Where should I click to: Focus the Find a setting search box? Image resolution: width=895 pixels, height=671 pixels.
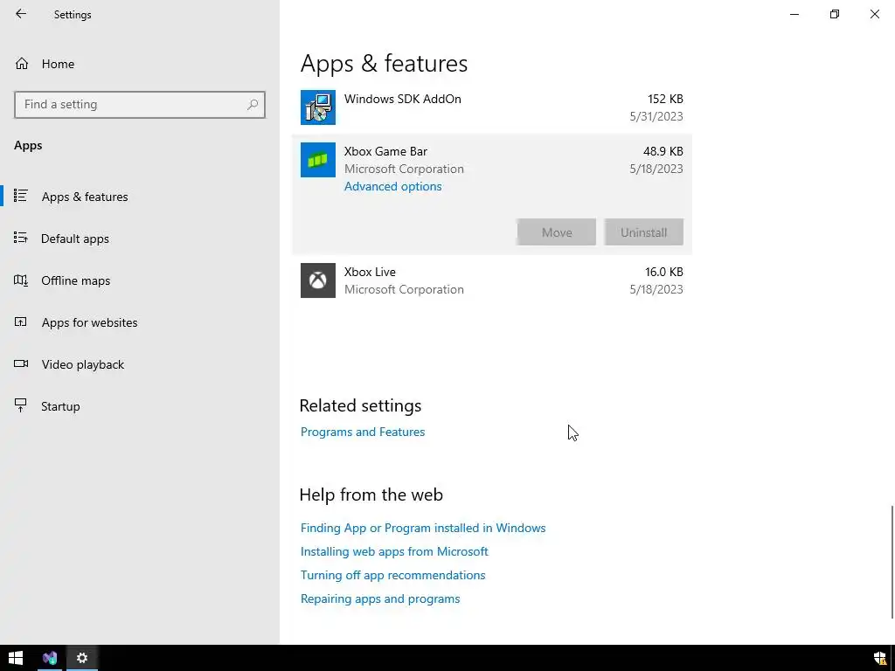point(140,105)
